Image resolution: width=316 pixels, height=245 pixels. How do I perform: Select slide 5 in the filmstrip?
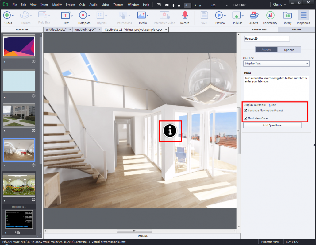pyautogui.click(x=19, y=185)
